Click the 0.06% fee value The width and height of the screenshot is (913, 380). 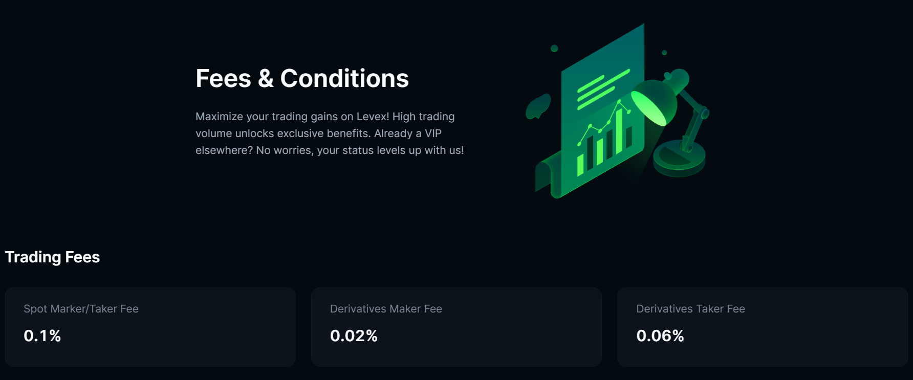point(660,336)
